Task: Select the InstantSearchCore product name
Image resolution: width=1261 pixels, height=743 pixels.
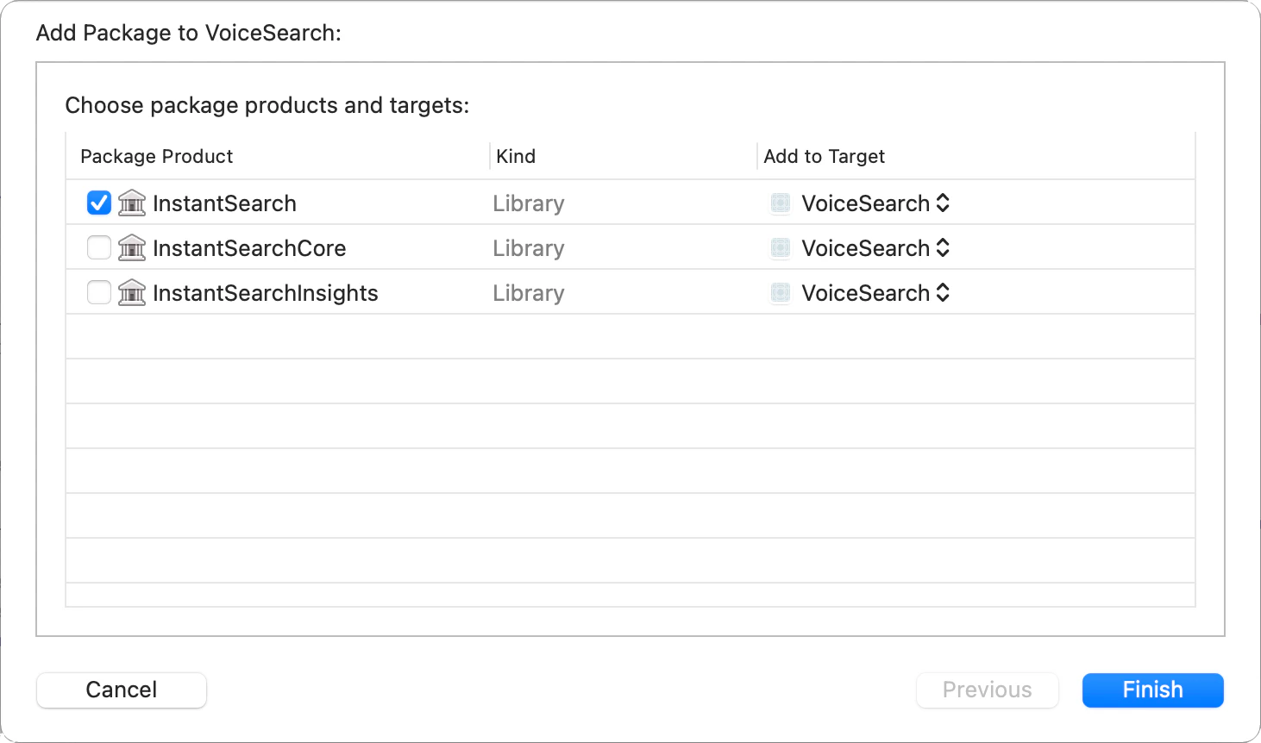Action: [249, 248]
